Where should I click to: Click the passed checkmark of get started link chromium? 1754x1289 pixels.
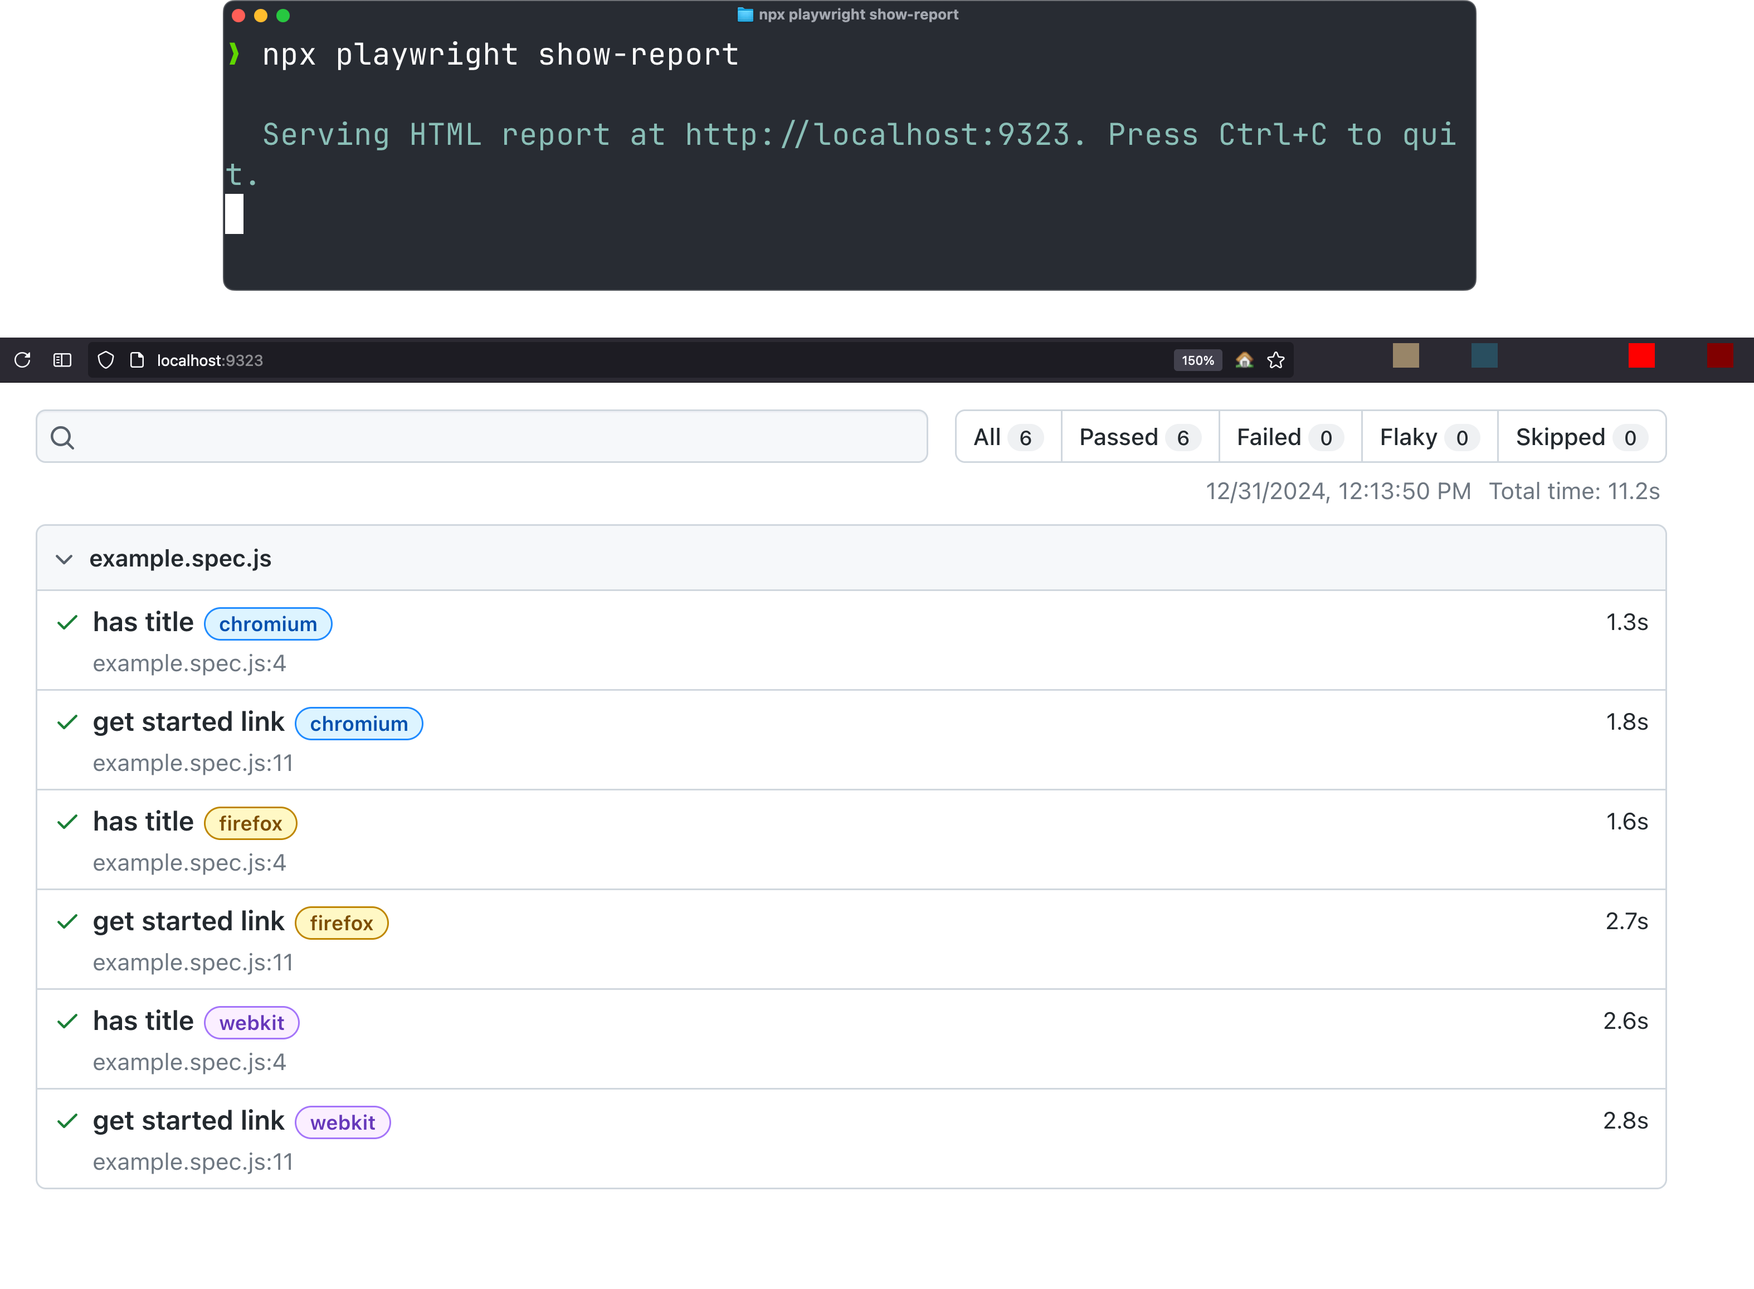point(68,722)
